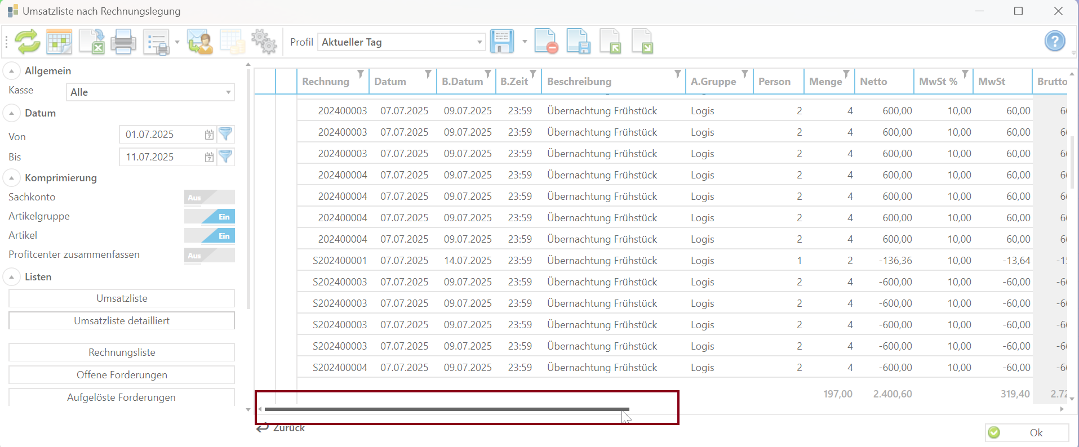The width and height of the screenshot is (1079, 447).
Task: Collapse the Allgemein section
Action: [11, 71]
